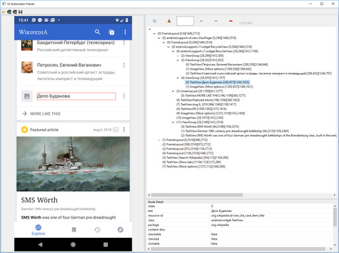Collapse the root node chevron at tree top
Screen dimensions: 339x253
coord(150,29)
